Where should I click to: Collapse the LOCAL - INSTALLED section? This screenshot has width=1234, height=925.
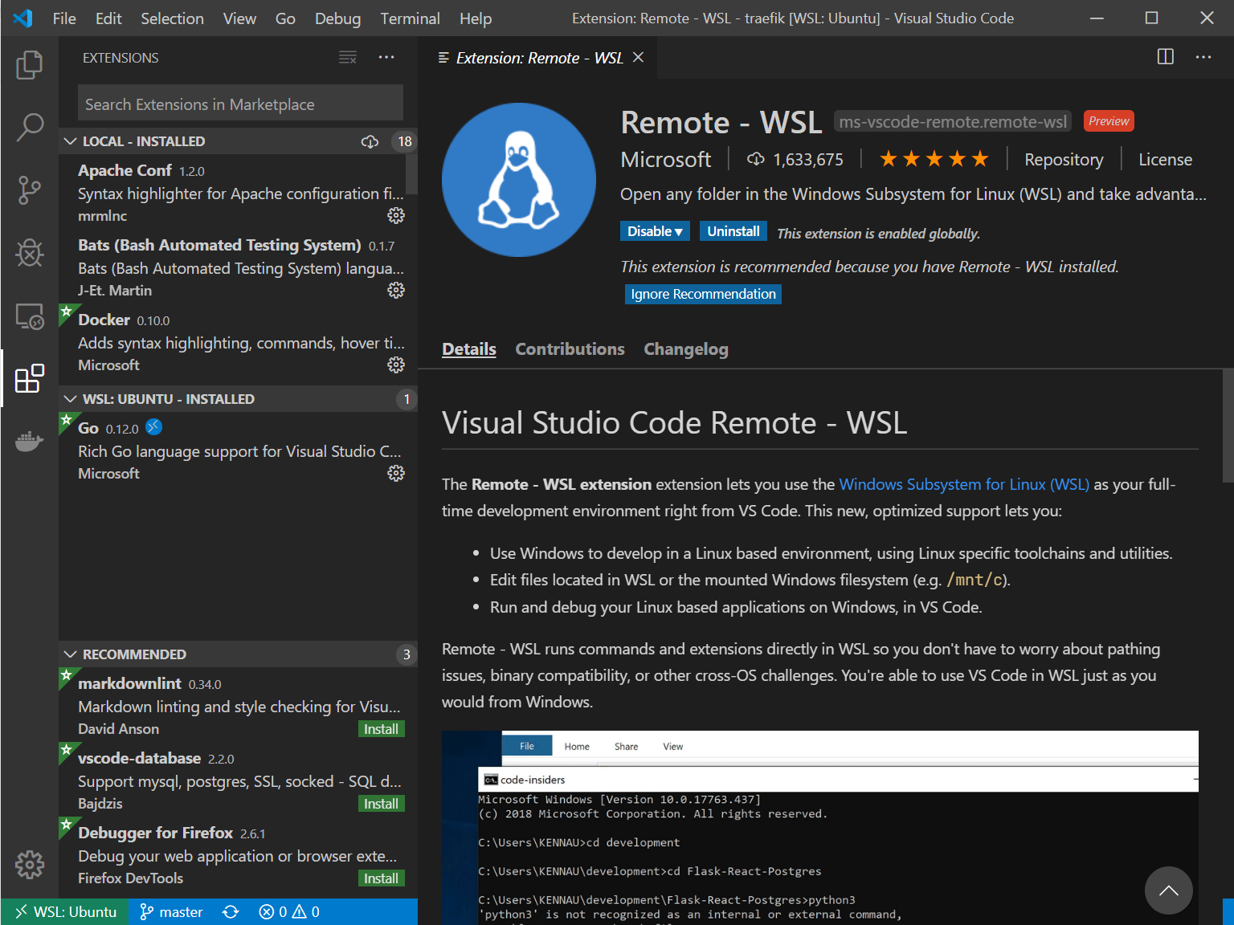click(70, 141)
